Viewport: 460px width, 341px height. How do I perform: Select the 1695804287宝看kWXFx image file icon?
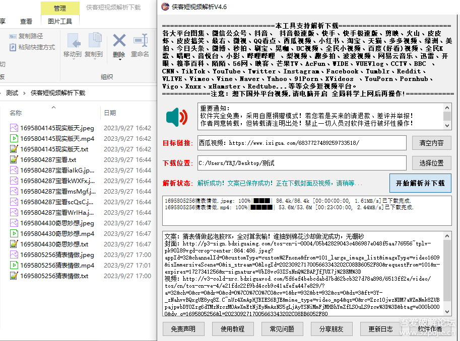pos(14,181)
